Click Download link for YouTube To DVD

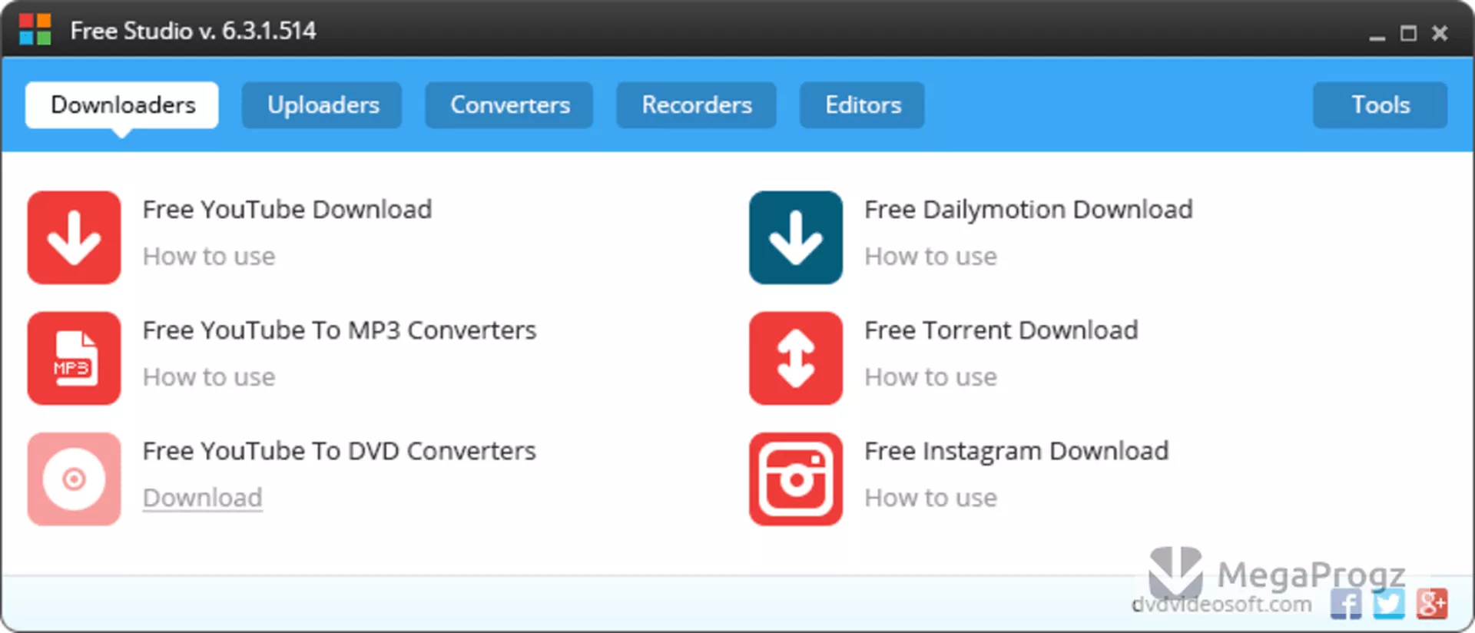pyautogui.click(x=203, y=498)
